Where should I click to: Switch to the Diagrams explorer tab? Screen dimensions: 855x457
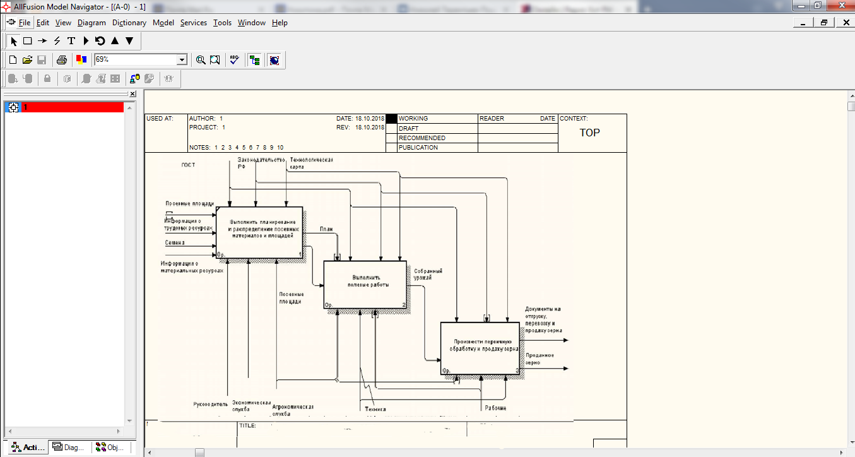69,447
